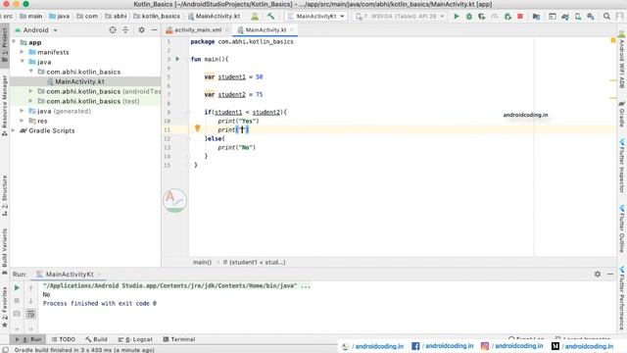Open the AVD Manager icon

coord(578,17)
